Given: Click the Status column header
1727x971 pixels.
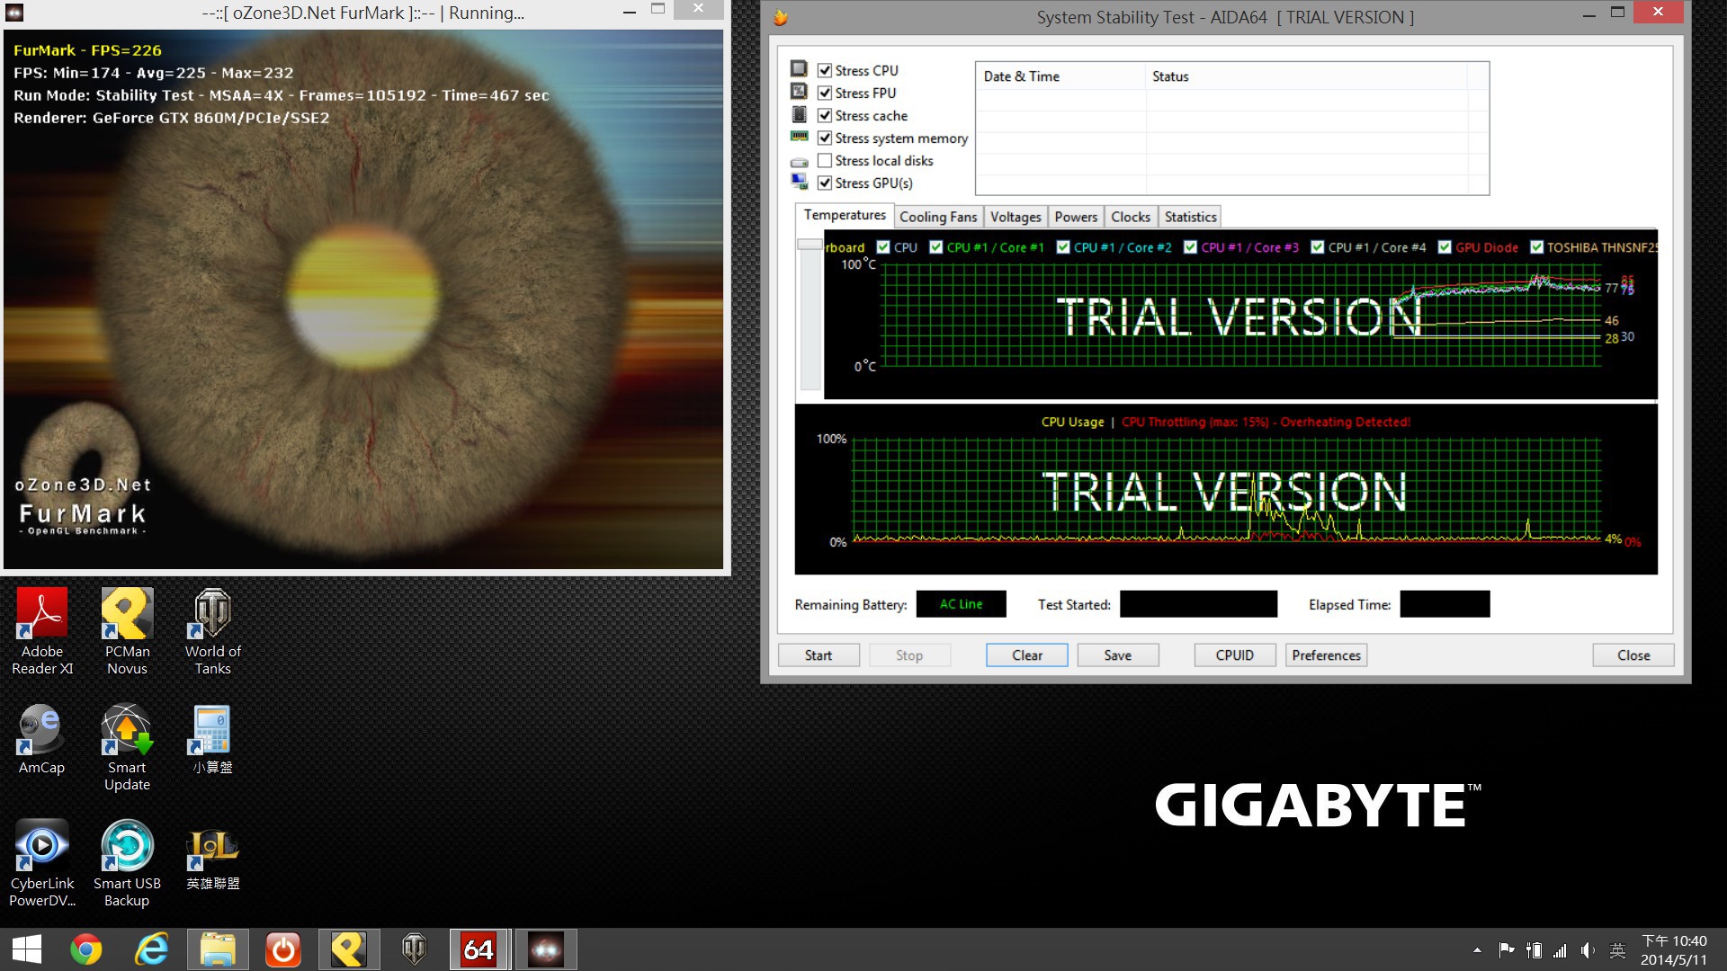Looking at the screenshot, I should [1306, 76].
